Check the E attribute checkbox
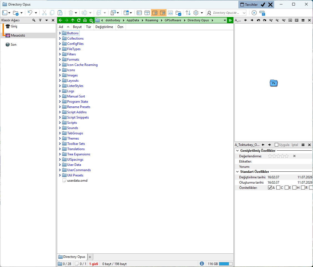Image resolution: width=313 pixels, height=267 pixels. pos(286,188)
